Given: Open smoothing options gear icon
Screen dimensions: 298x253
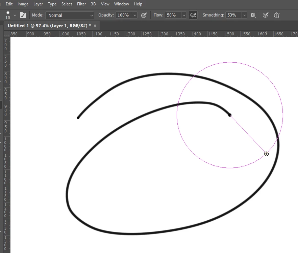Looking at the screenshot, I should coord(253,15).
